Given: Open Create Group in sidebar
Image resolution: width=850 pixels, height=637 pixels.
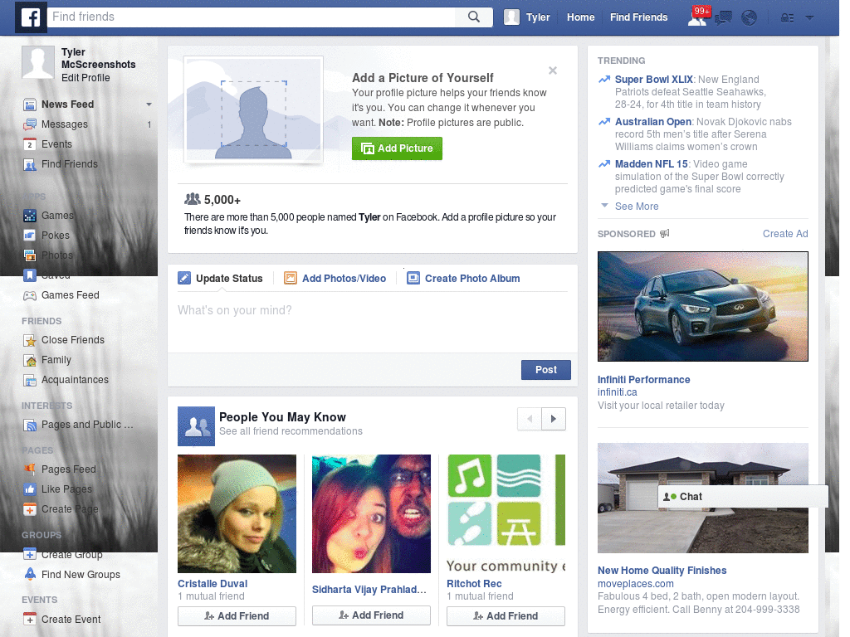Looking at the screenshot, I should [63, 554].
